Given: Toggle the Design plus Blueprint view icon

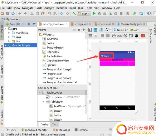Looking at the screenshot, I should tap(101, 30).
